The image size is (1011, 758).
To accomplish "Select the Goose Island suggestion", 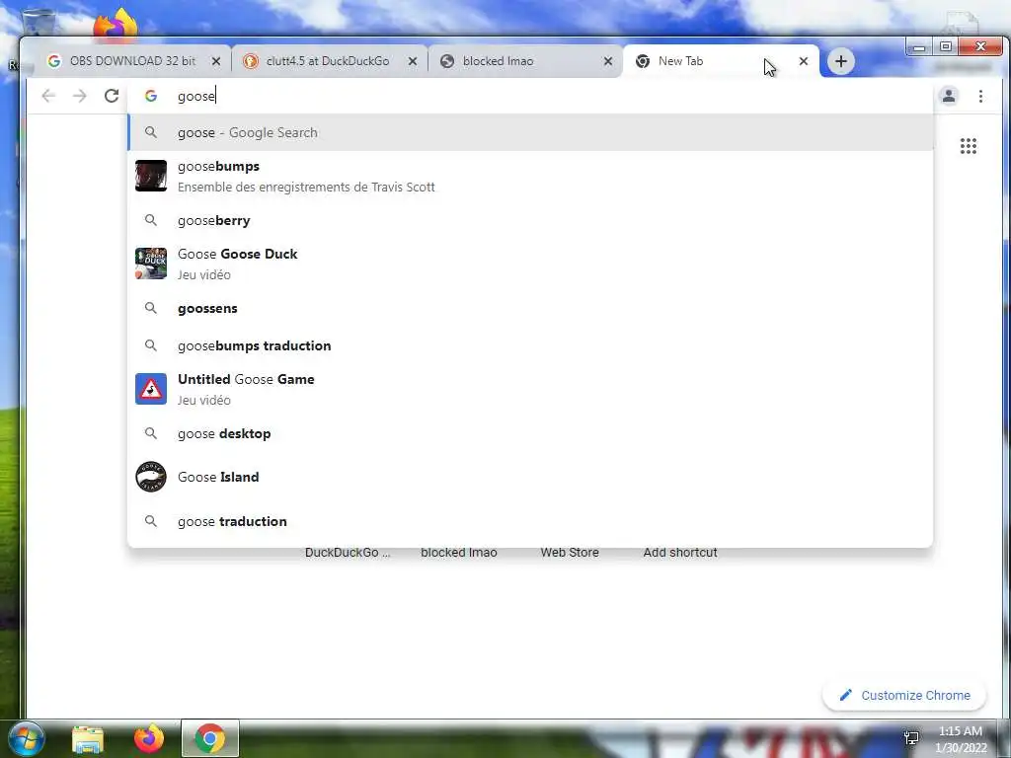I will [530, 477].
